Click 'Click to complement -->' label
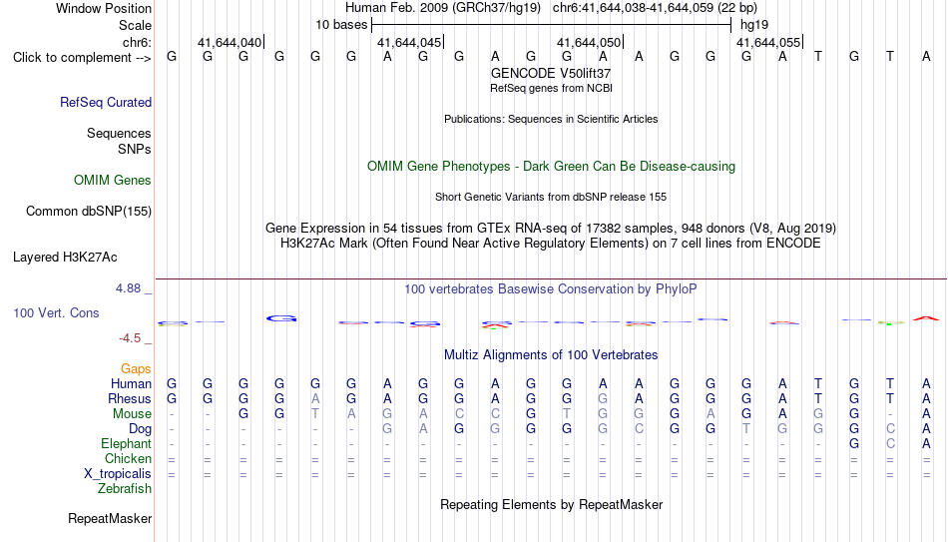The height and width of the screenshot is (542, 948). [x=82, y=58]
